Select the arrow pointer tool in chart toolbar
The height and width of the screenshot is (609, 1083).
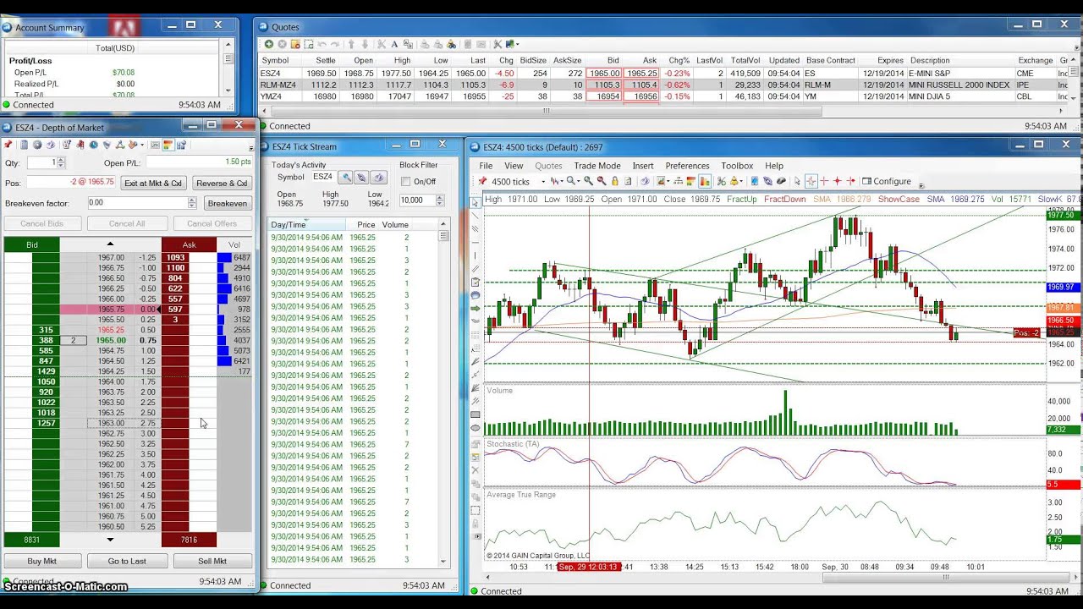[x=797, y=181]
